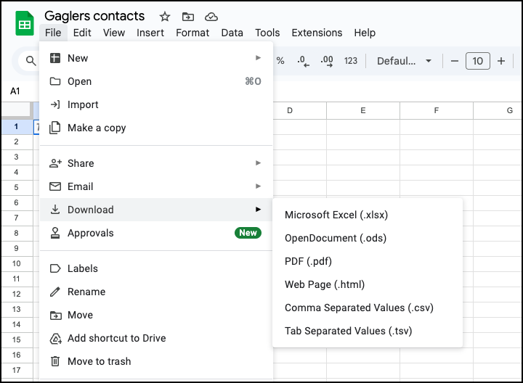Click the folder icon next to Open
The height and width of the screenshot is (383, 523).
click(x=55, y=81)
